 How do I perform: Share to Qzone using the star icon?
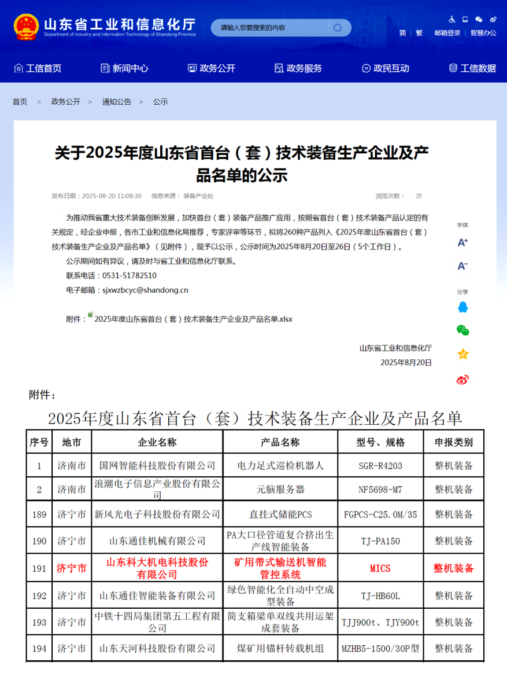[x=462, y=354]
